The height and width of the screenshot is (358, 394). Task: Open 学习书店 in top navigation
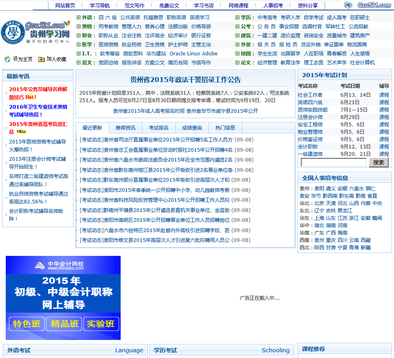pyautogui.click(x=204, y=5)
